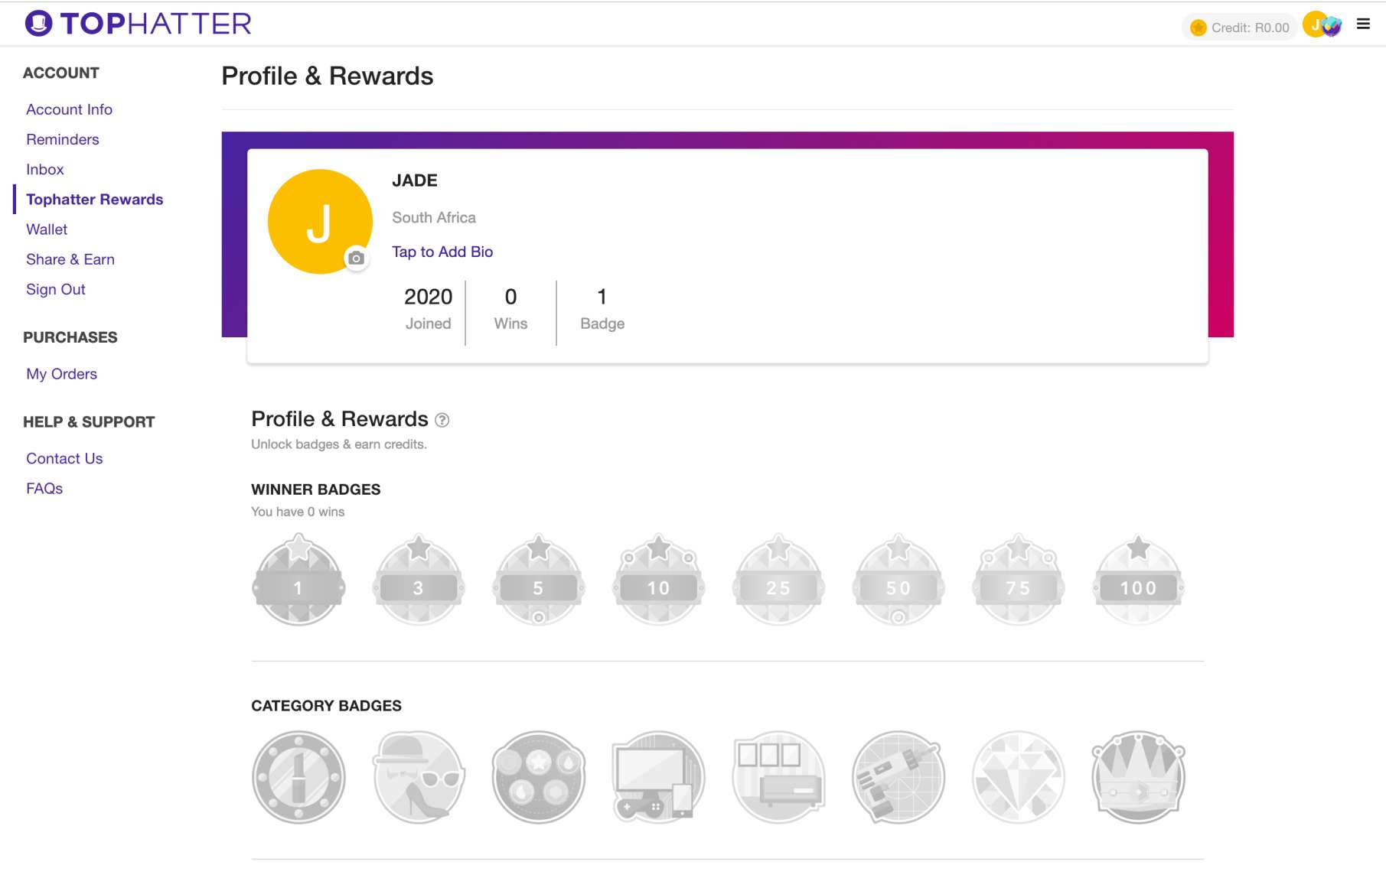Screen dimensions: 1386x878
Task: Open Account Info in sidebar
Action: coord(69,109)
